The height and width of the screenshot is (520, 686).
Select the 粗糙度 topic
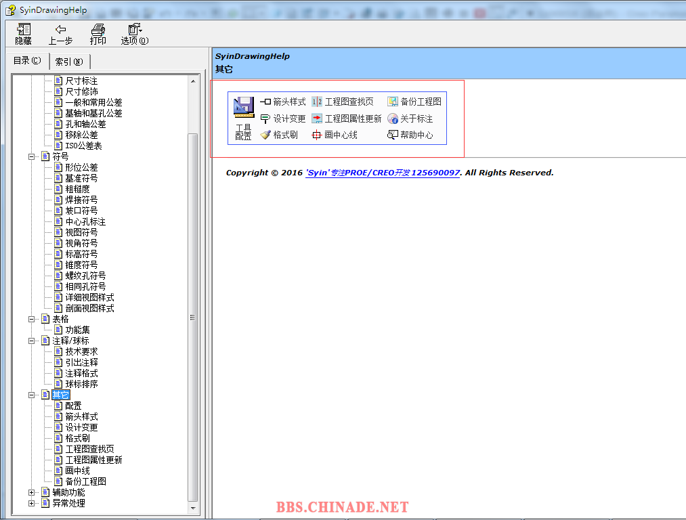[77, 189]
